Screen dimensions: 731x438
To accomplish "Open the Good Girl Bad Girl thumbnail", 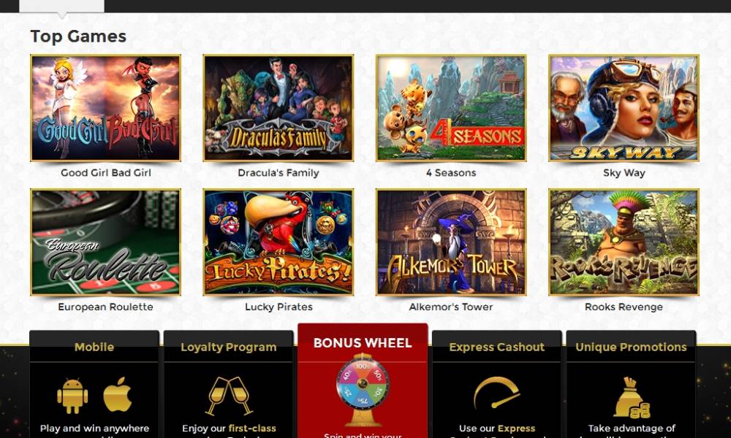I will click(105, 108).
